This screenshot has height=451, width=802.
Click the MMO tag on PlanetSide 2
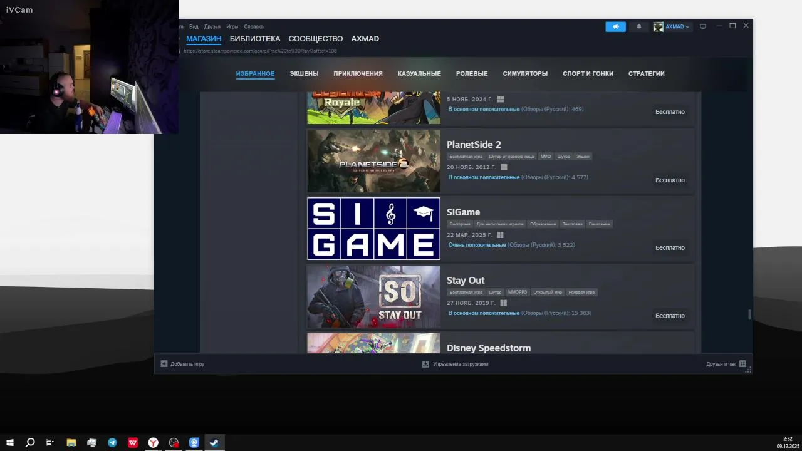pyautogui.click(x=545, y=157)
